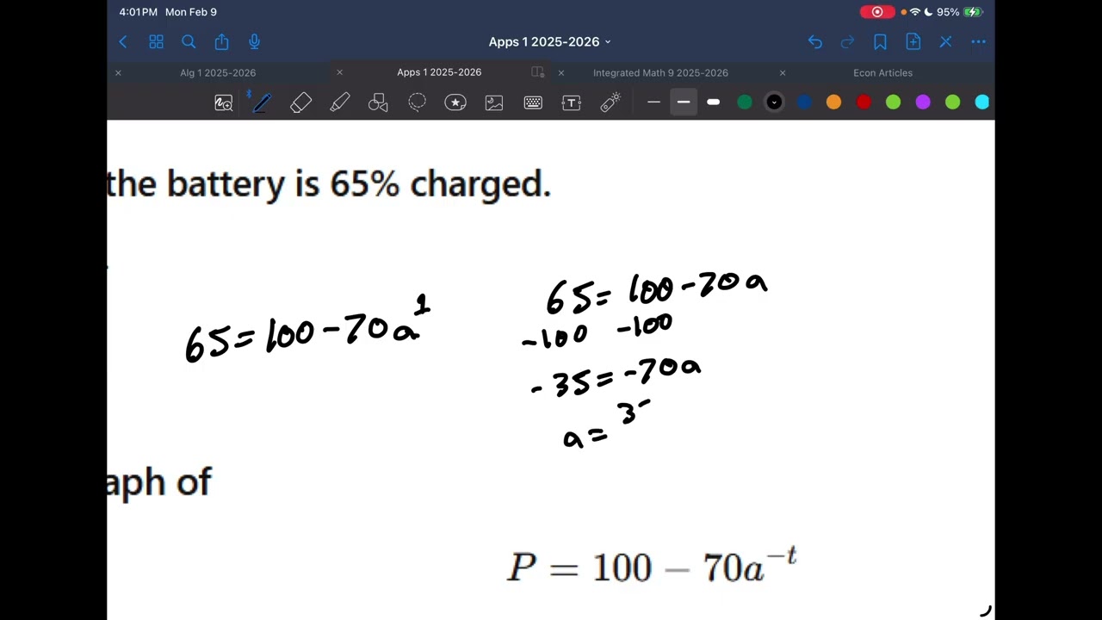Viewport: 1102px width, 620px height.
Task: Open the three-dot more menu
Action: click(x=978, y=41)
